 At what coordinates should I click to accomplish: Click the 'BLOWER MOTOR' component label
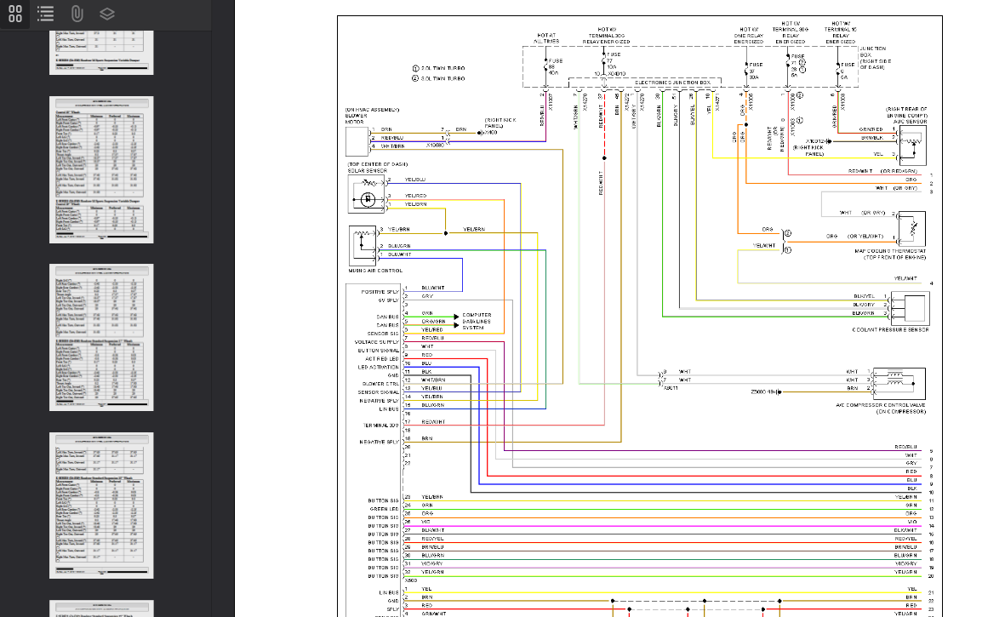point(356,118)
